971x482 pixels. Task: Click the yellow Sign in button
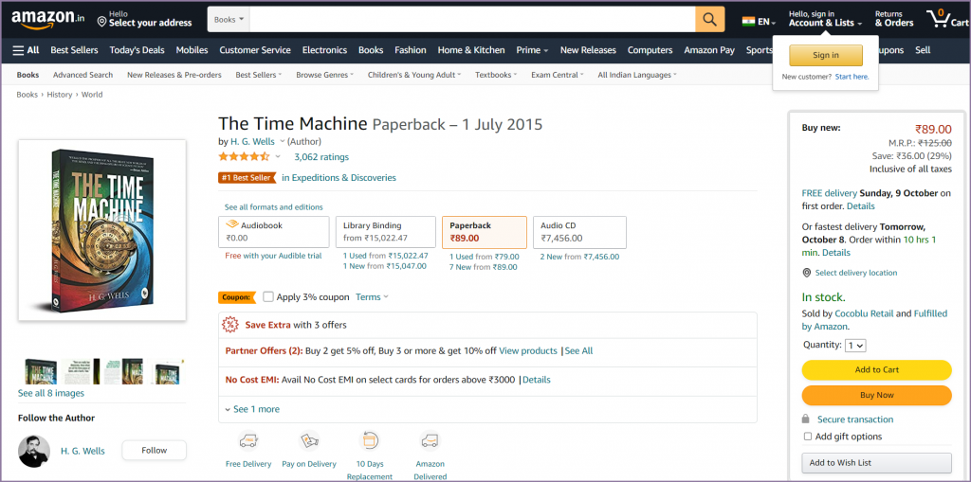[x=825, y=55]
